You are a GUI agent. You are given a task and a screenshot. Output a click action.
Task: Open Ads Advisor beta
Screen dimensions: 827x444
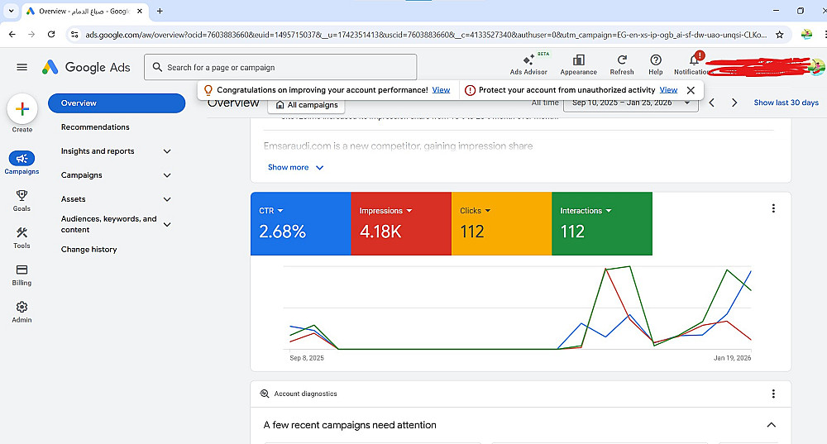pos(528,60)
